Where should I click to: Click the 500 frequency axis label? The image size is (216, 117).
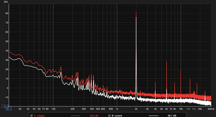tap(98, 109)
